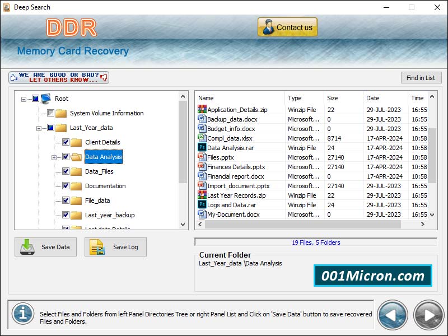The image size is (448, 336).
Task: Collapse the Last_Year_data node
Action: [x=39, y=128]
